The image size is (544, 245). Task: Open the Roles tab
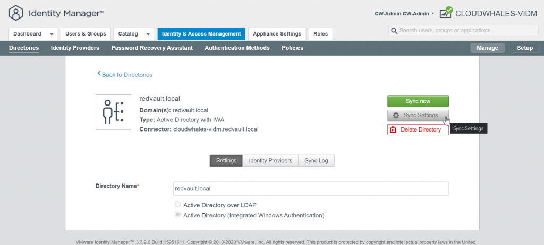[320, 34]
